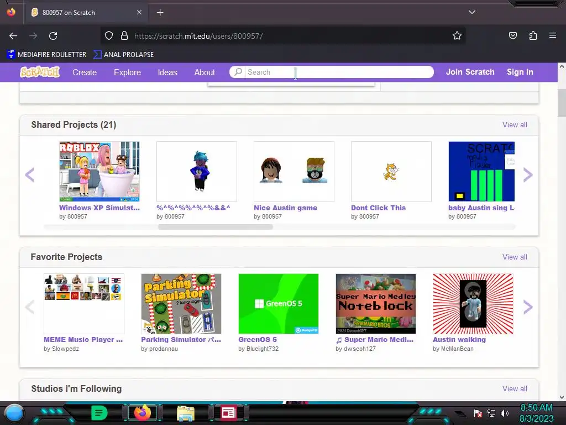Open the Extensions puzzle icon
The width and height of the screenshot is (566, 425).
click(x=533, y=36)
